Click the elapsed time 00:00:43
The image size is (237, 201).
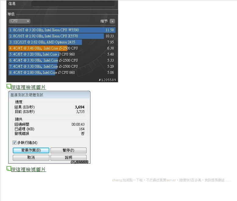pyautogui.click(x=78, y=124)
